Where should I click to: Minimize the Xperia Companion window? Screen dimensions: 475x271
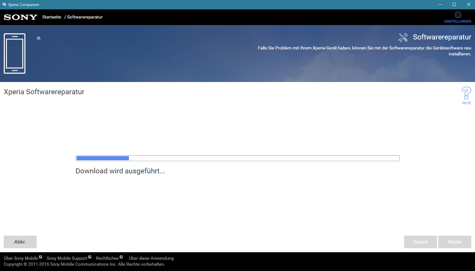440,4
